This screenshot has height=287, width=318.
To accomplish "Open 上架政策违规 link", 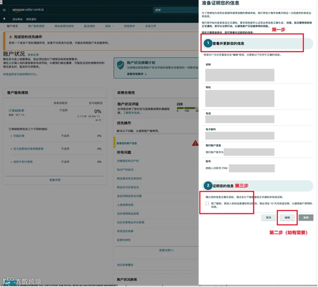I will 125,205.
